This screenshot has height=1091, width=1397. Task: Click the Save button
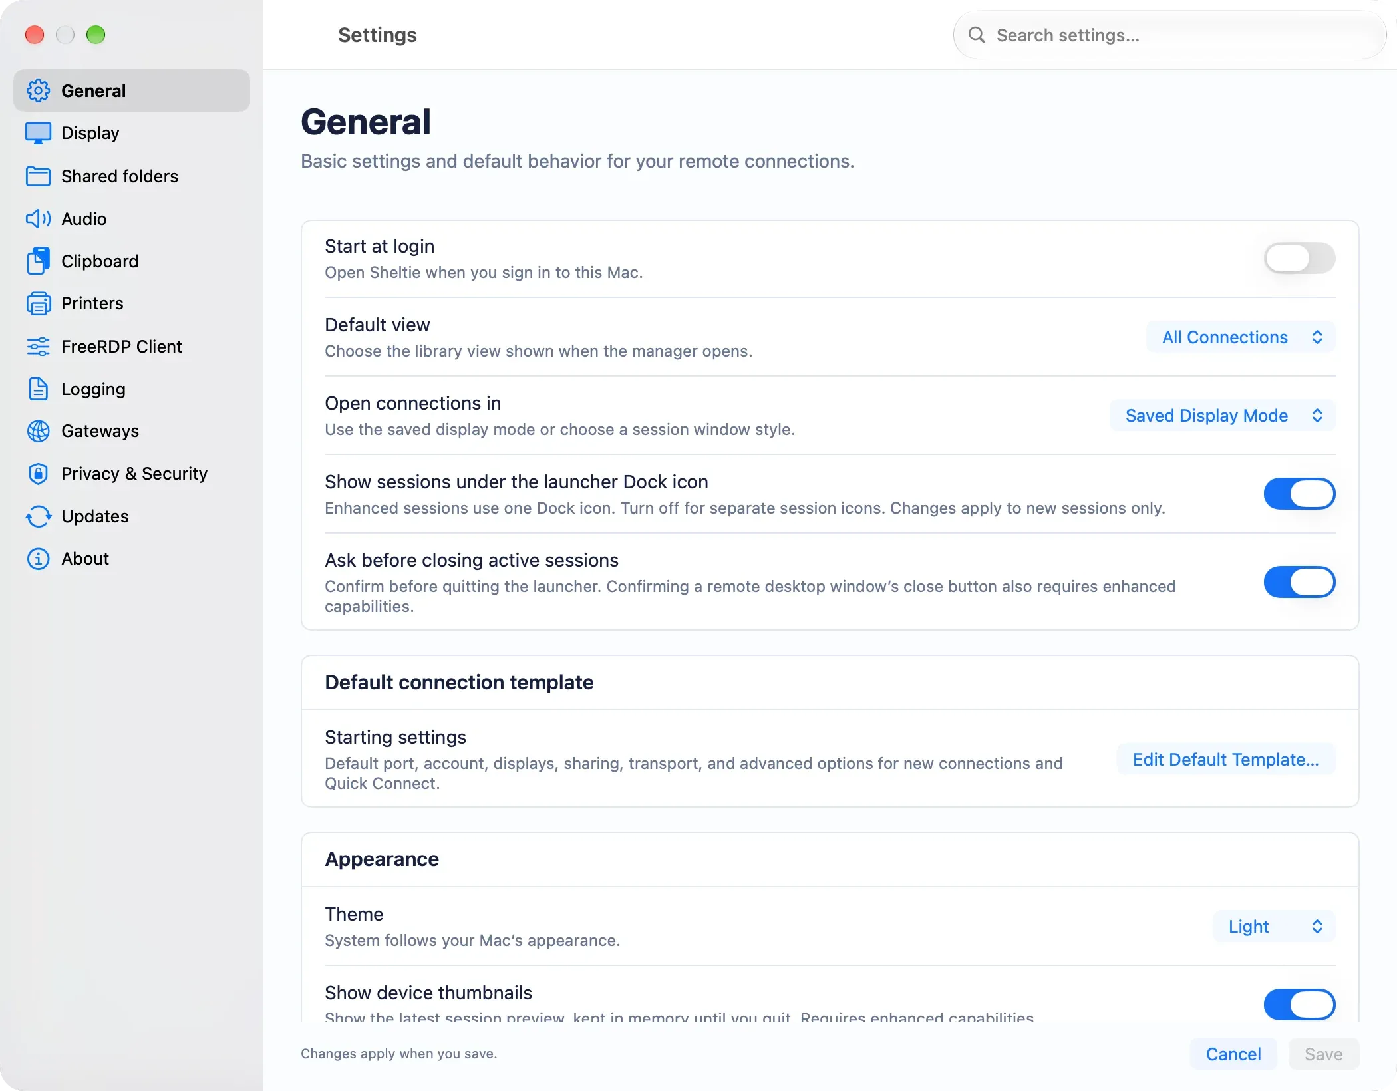1323,1054
